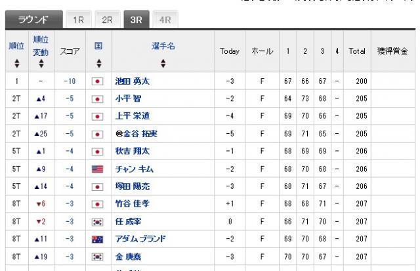Click the Korean flag beside 任 成宰
Image resolution: width=420 pixels, height=271 pixels.
coord(97,222)
